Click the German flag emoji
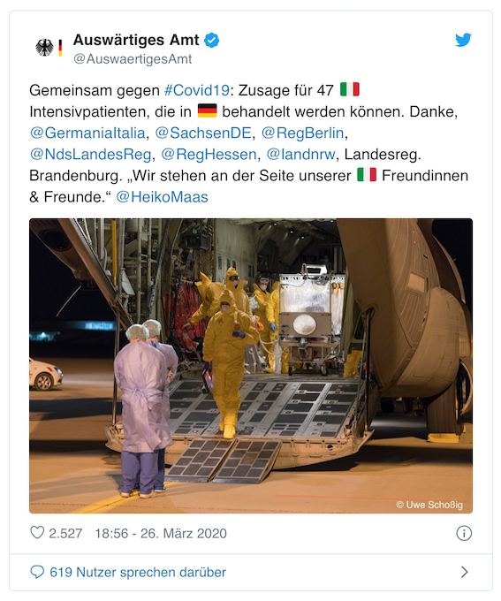The image size is (501, 601). click(x=207, y=110)
